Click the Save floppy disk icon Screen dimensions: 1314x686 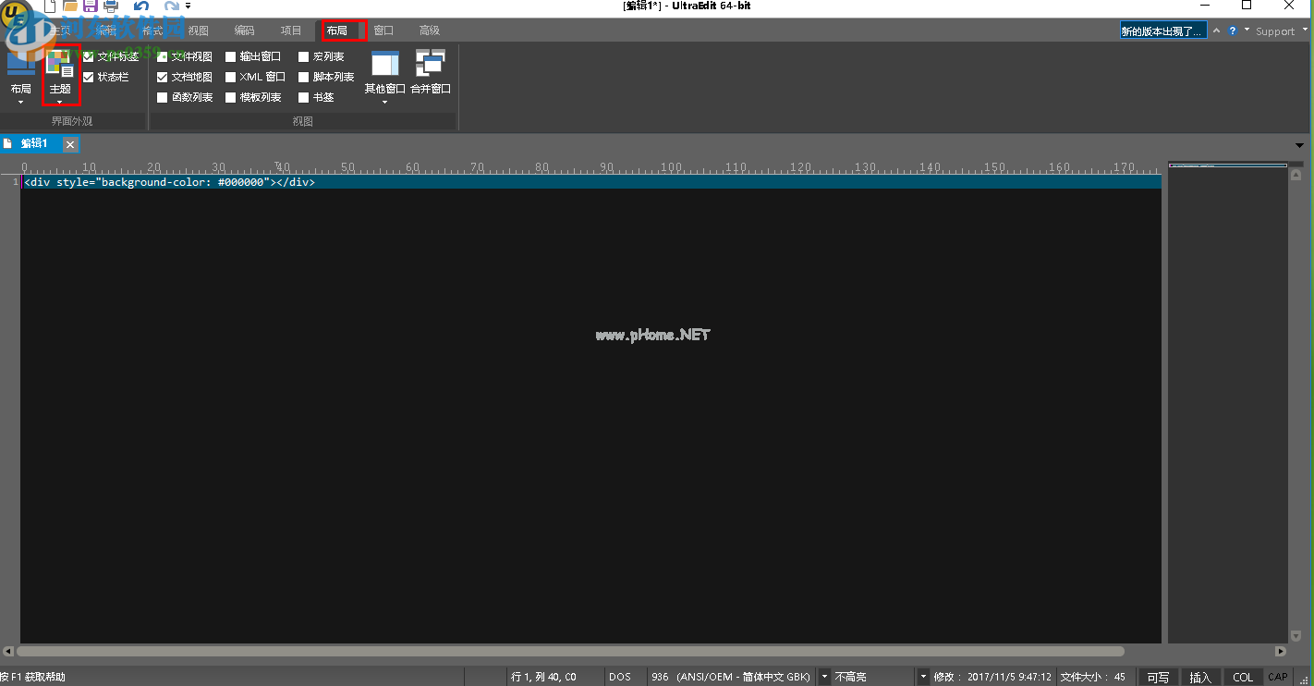(x=91, y=6)
